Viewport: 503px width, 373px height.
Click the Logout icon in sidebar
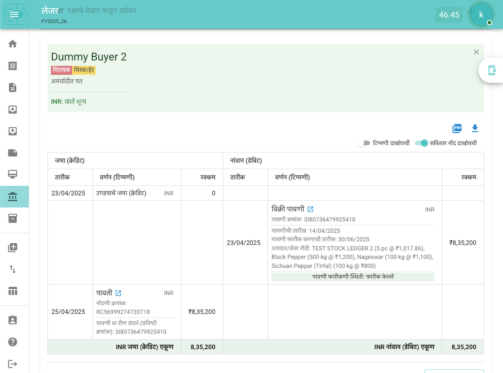coord(13,364)
